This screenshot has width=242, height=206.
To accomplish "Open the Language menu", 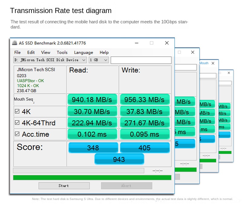I will click(83, 52).
